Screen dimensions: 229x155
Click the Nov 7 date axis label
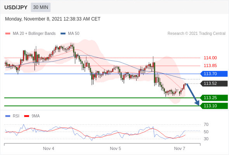[179, 148]
